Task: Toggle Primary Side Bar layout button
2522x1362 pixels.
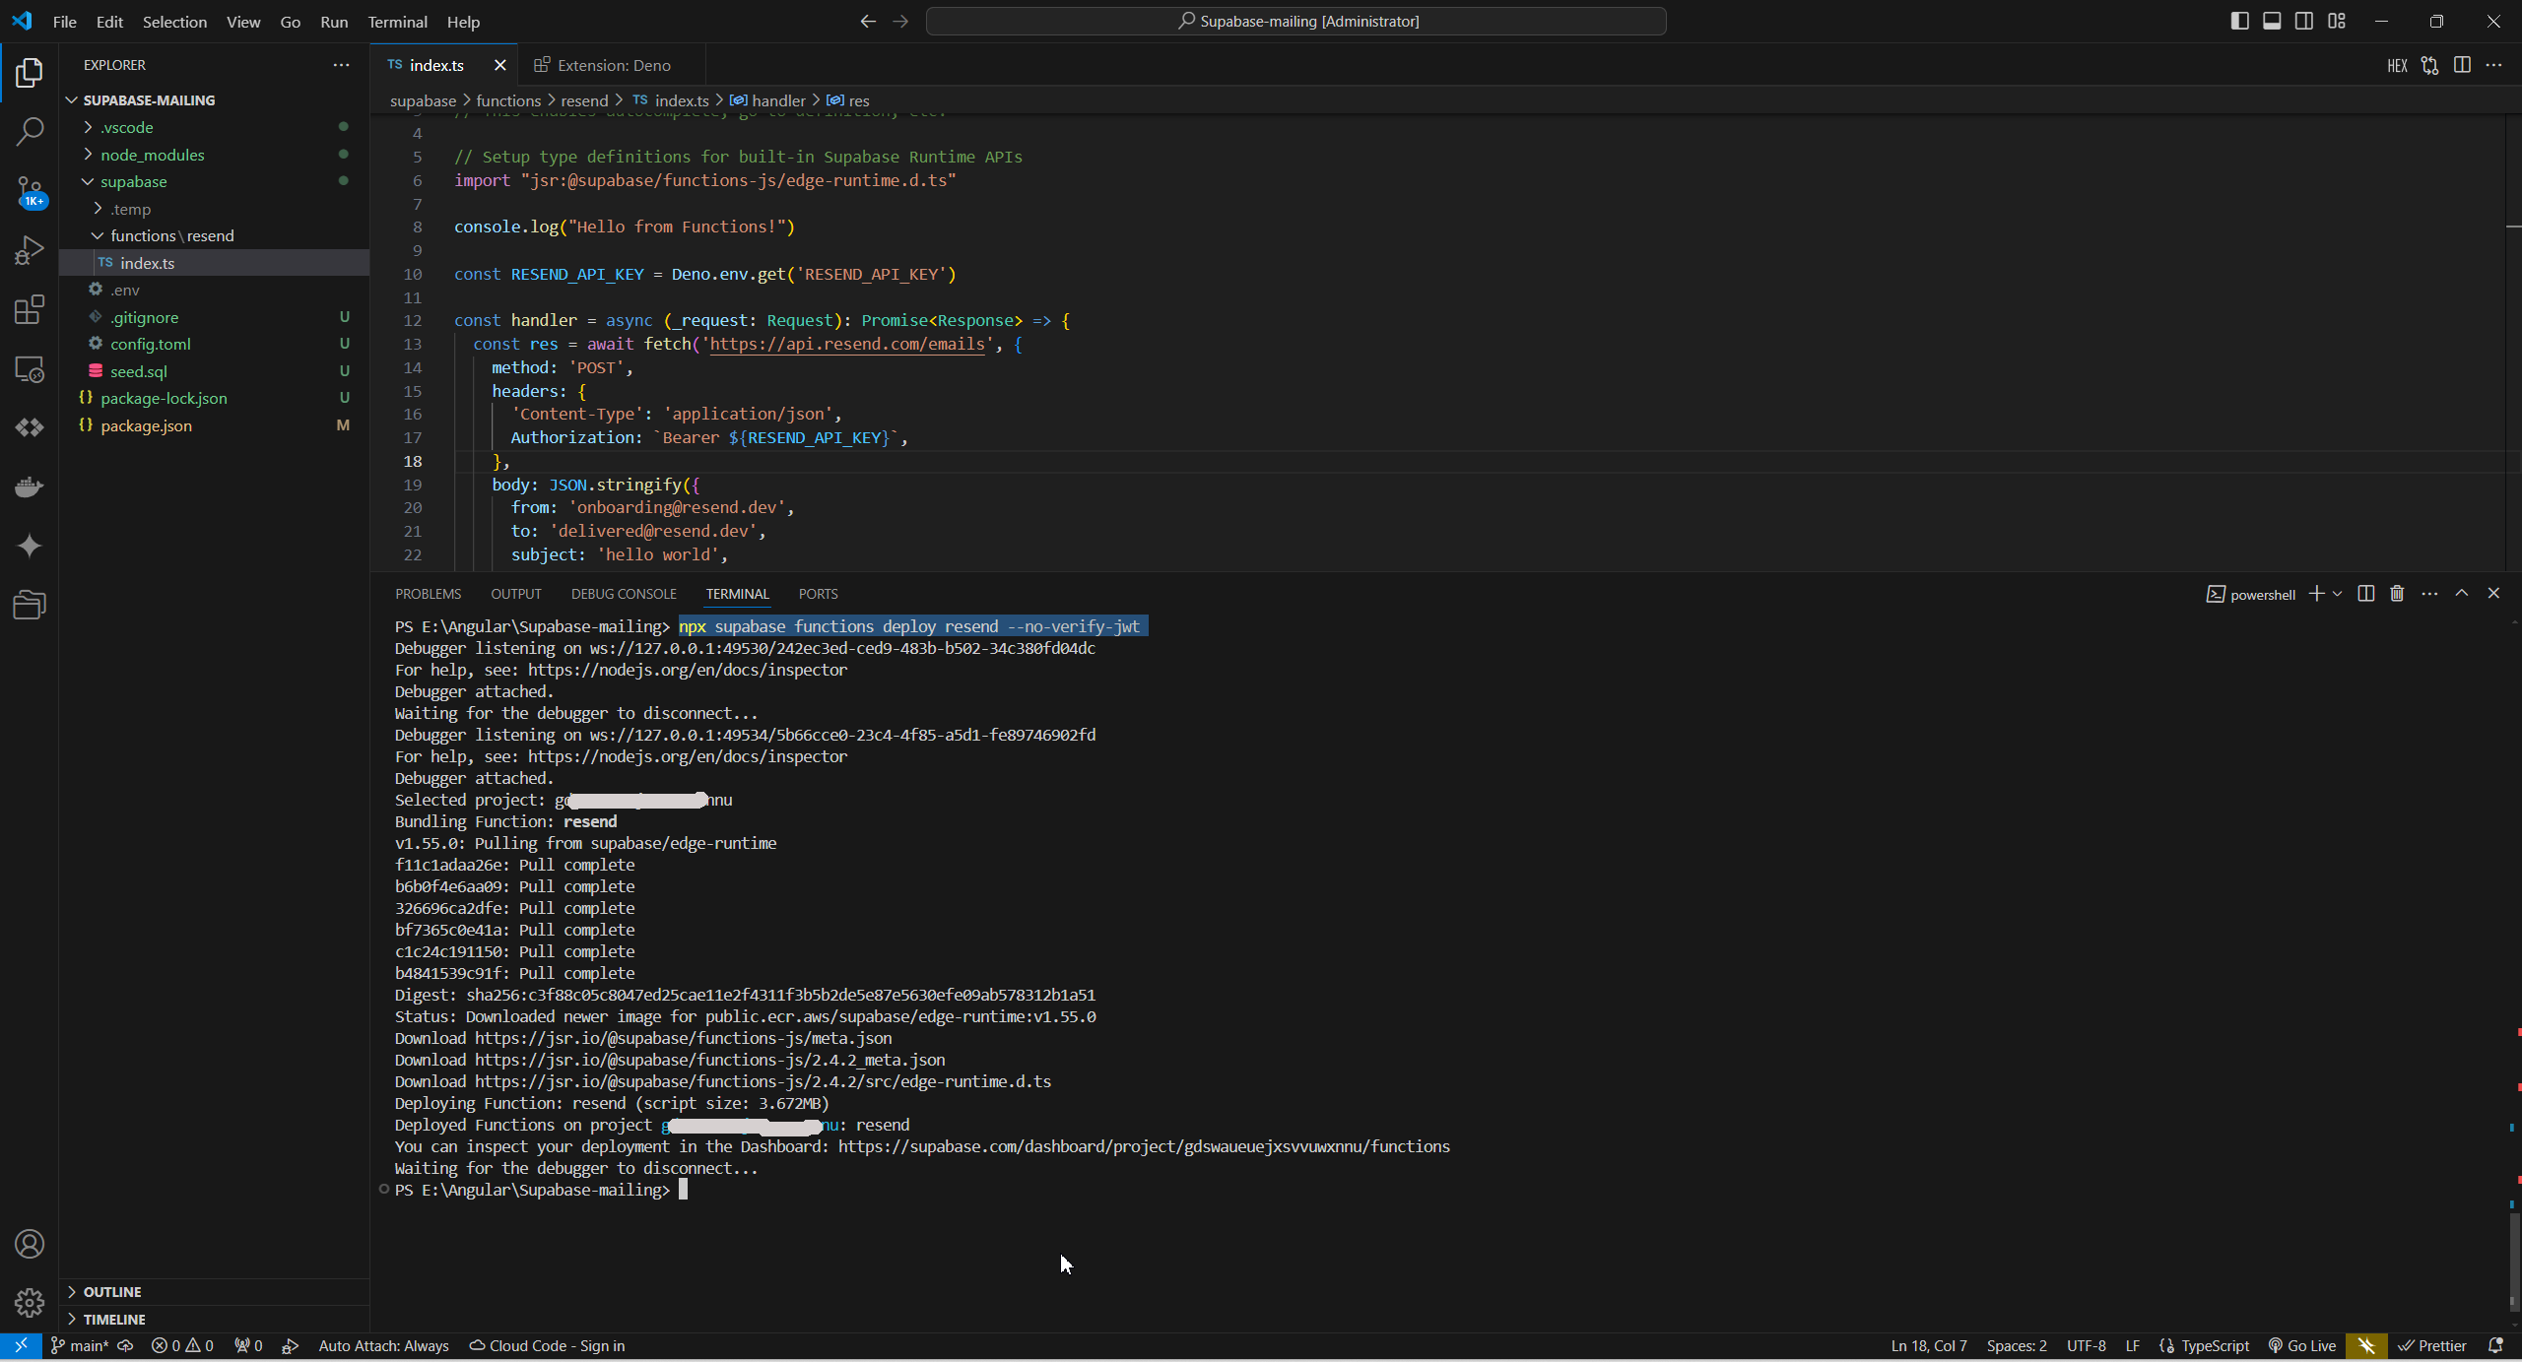Action: click(x=2239, y=21)
